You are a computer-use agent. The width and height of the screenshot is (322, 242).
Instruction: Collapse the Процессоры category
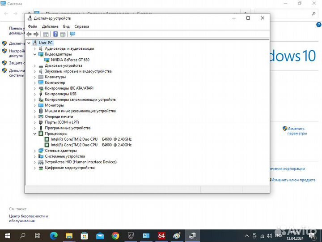pyautogui.click(x=35, y=134)
